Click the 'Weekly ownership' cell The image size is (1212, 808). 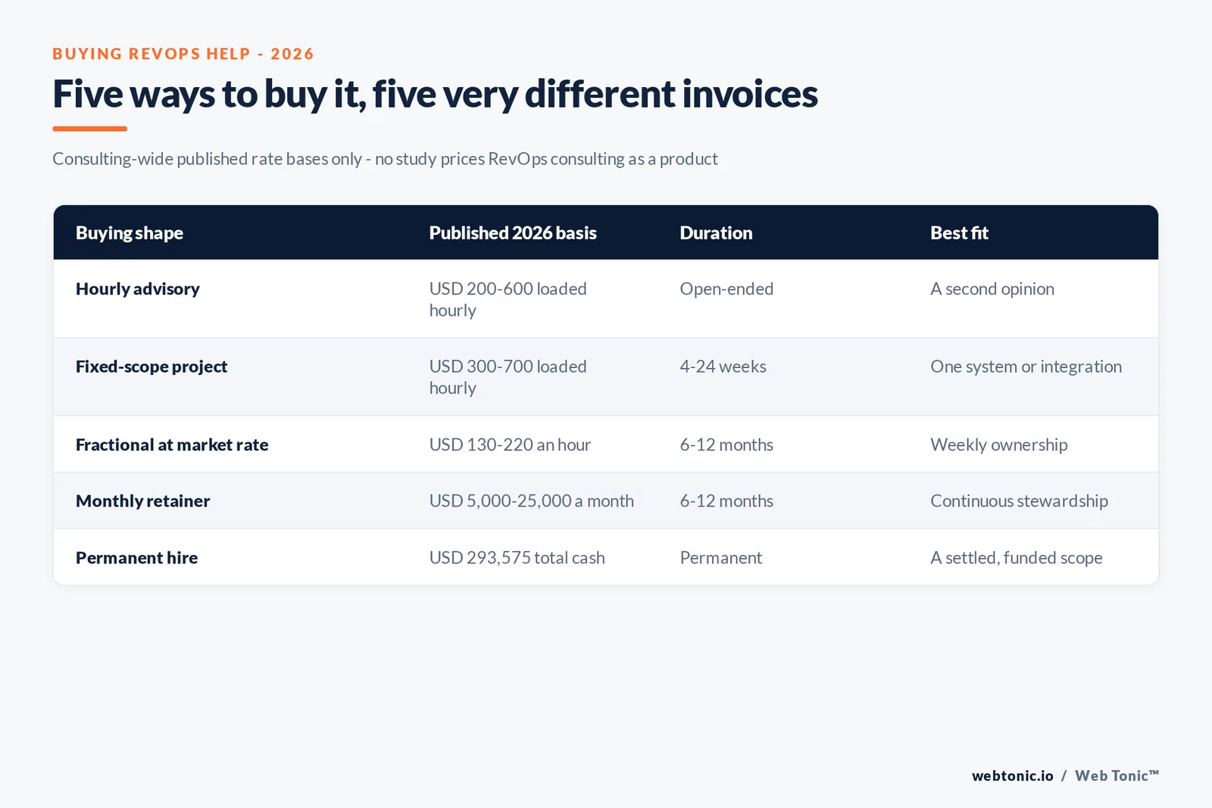click(x=999, y=445)
